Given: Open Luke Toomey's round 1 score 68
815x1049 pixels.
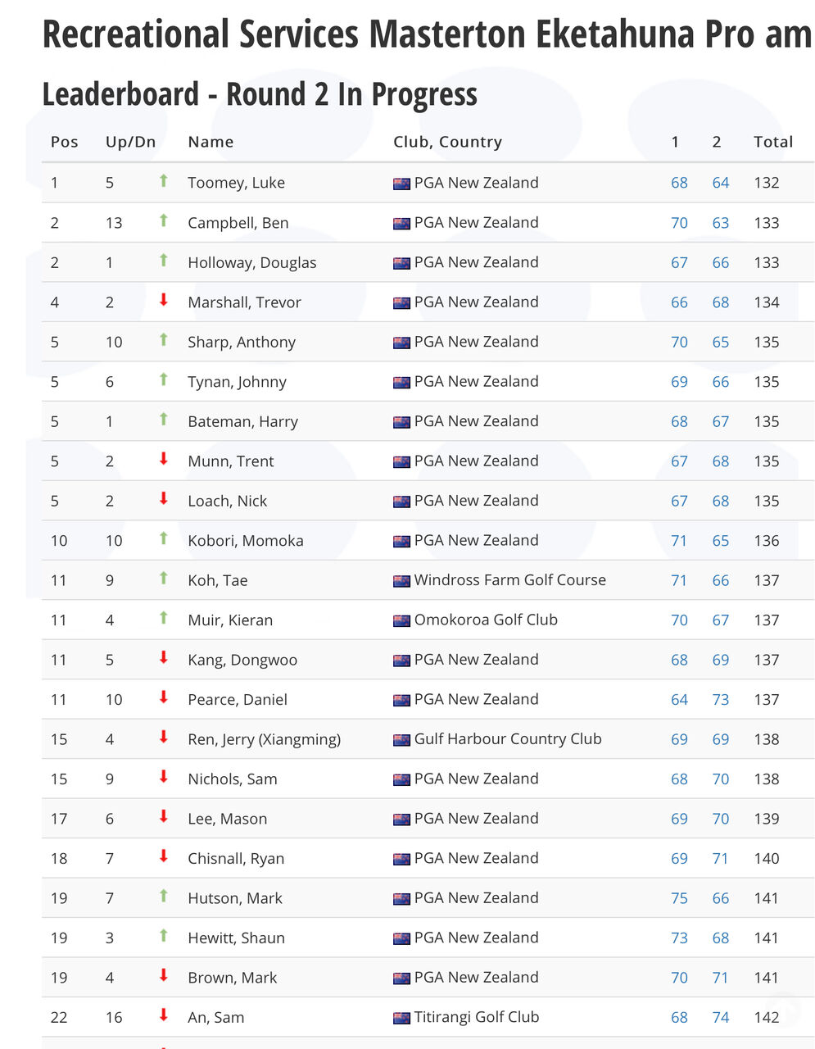Looking at the screenshot, I should click(679, 183).
